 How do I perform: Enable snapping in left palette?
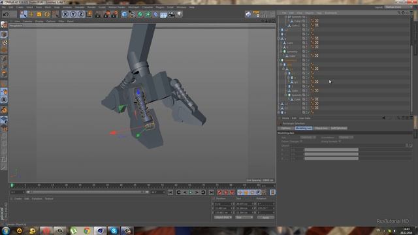coord(4,110)
